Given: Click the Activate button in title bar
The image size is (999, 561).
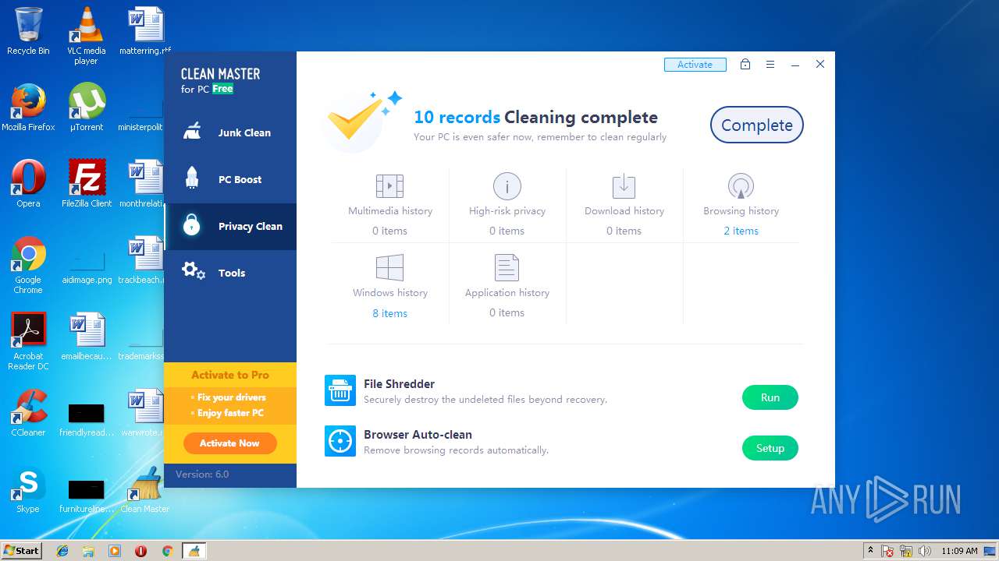Looking at the screenshot, I should pos(695,65).
